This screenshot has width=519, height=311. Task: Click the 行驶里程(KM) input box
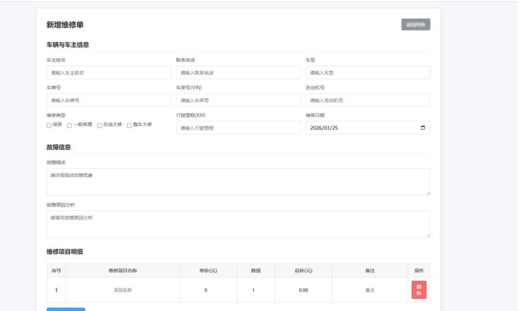[x=238, y=128]
